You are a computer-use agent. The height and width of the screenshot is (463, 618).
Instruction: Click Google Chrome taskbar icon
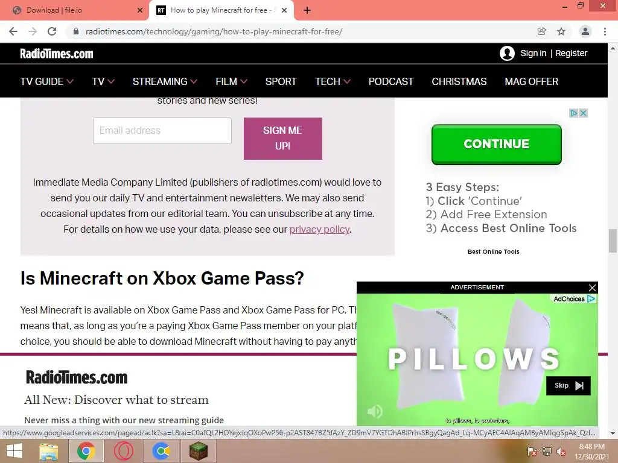tap(86, 451)
